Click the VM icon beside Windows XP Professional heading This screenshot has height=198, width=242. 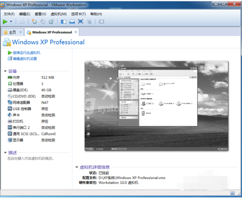tap(7, 42)
